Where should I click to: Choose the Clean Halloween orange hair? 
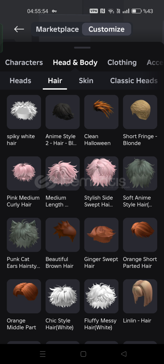coord(101,112)
